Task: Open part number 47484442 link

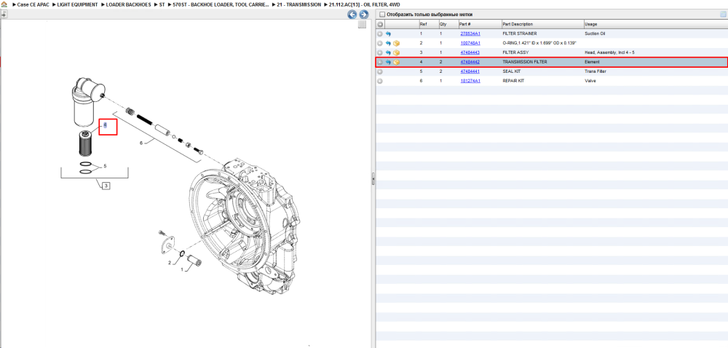Action: 470,62
